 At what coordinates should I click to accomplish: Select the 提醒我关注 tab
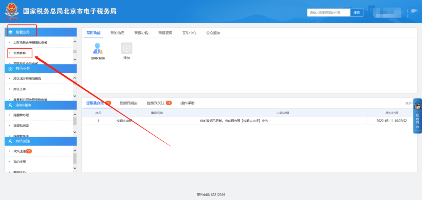pyautogui.click(x=156, y=103)
